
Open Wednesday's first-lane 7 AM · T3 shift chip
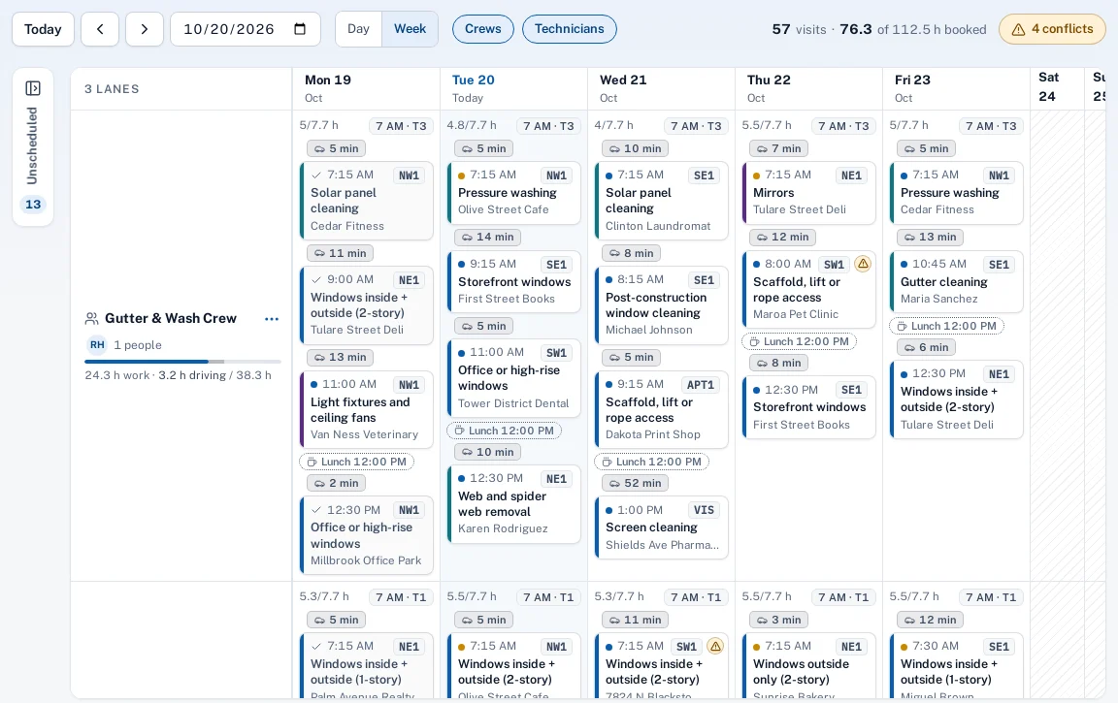pyautogui.click(x=696, y=126)
